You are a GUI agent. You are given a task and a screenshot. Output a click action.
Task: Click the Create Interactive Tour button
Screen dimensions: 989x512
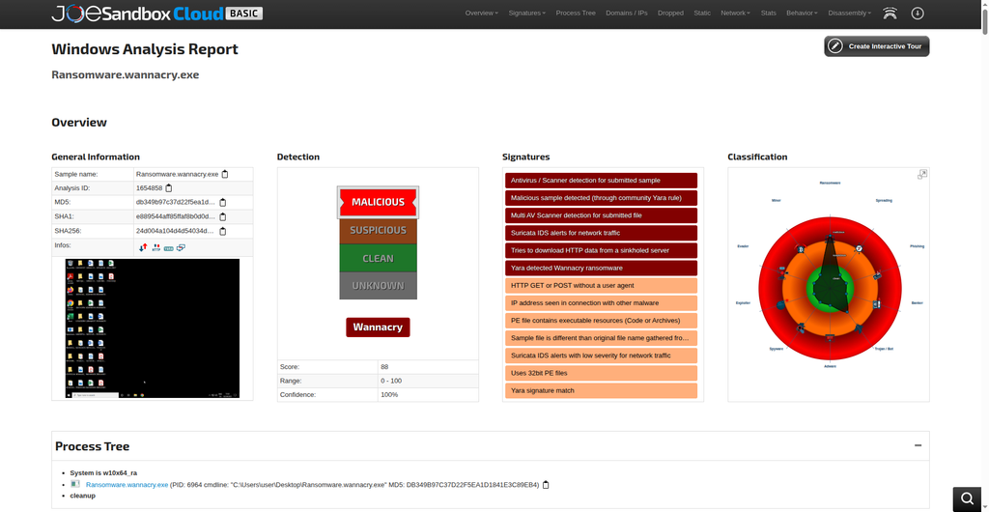(877, 46)
